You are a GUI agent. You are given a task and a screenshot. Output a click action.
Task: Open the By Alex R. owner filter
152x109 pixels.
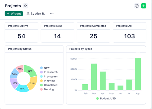coord(36,14)
